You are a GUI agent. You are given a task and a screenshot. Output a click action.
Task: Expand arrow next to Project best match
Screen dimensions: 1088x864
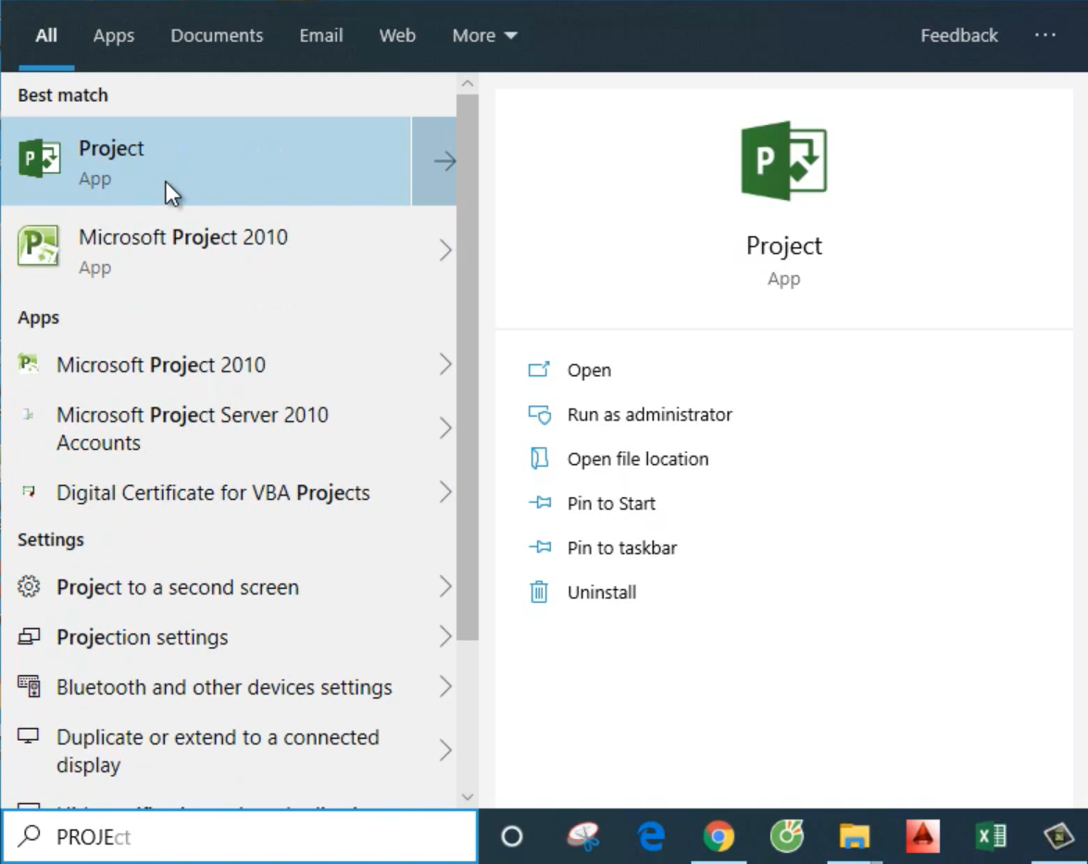point(444,161)
